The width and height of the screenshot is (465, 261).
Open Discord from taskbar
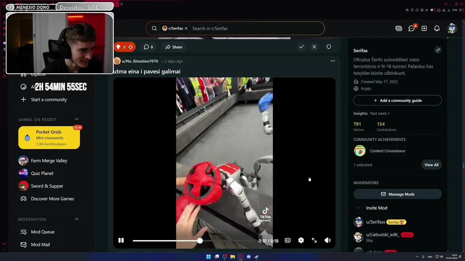pos(248,257)
